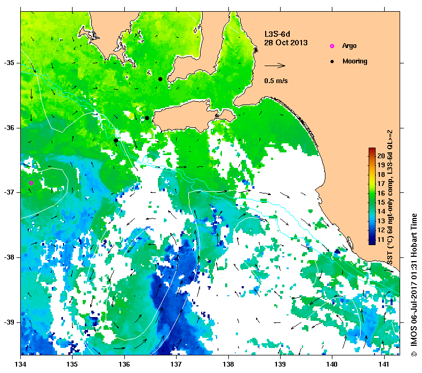Click longitude label 136
This screenshot has height=373, width=422.
coord(124,364)
